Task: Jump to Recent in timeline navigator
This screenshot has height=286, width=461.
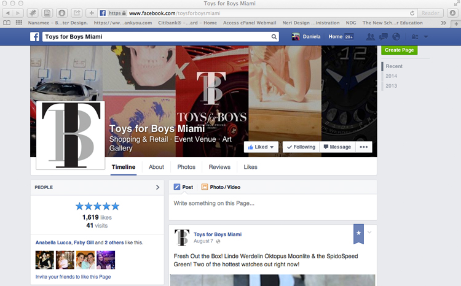Action: click(394, 66)
